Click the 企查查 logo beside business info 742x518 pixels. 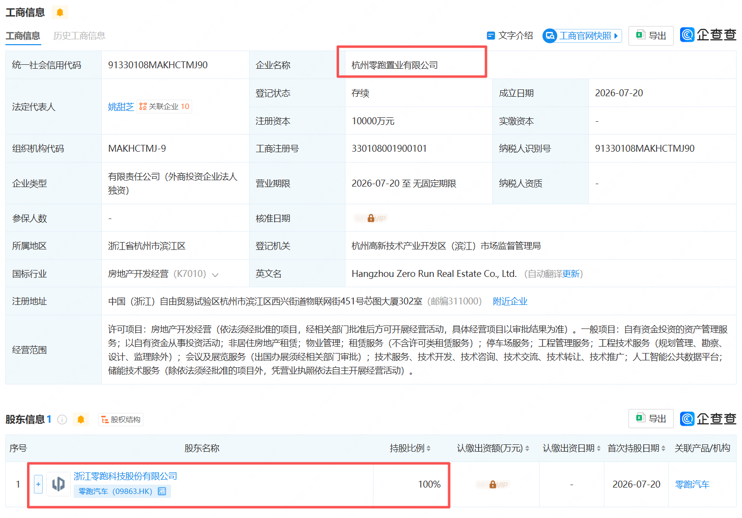[x=708, y=34]
